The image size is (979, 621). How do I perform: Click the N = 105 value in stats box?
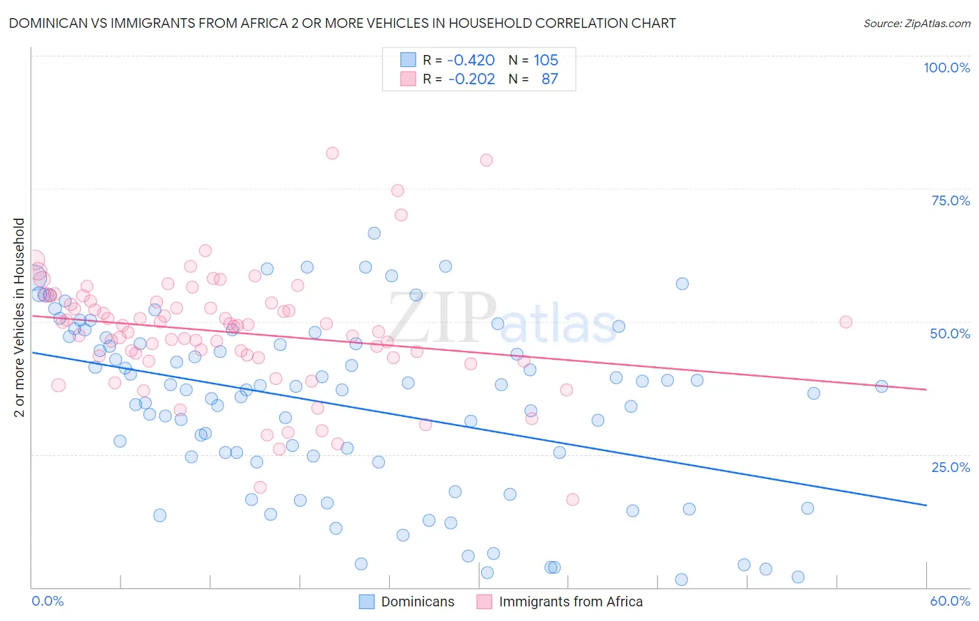coord(533,60)
